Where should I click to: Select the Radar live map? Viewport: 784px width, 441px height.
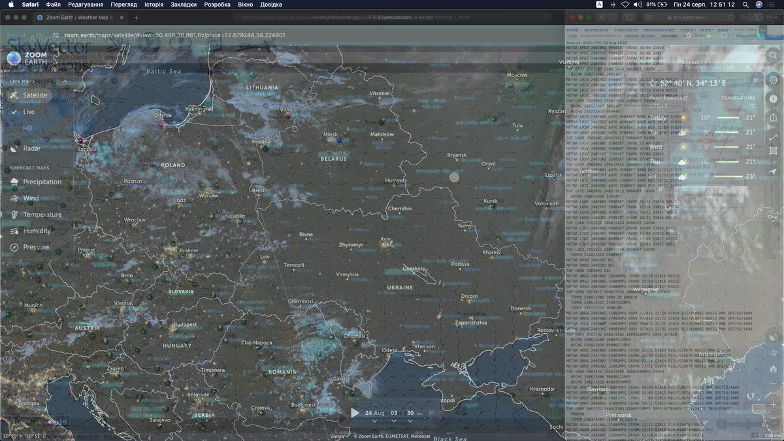coord(25,148)
